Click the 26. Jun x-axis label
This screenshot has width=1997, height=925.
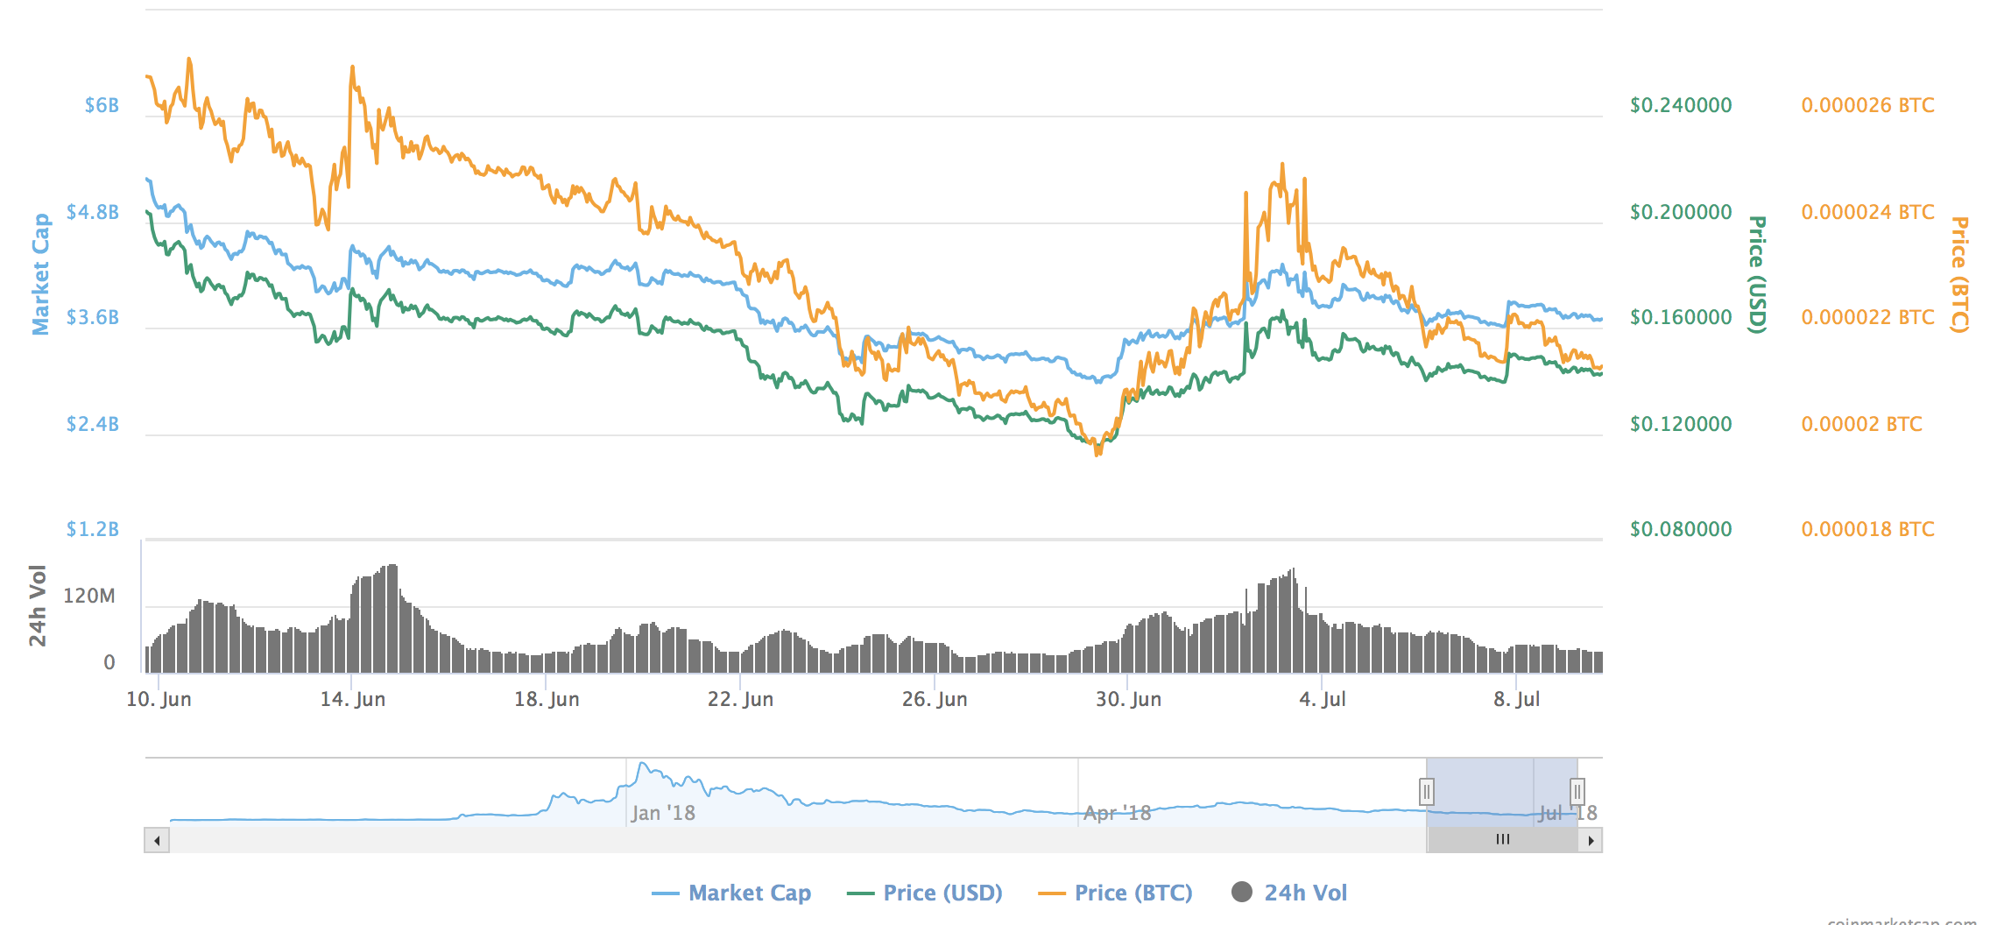[935, 699]
